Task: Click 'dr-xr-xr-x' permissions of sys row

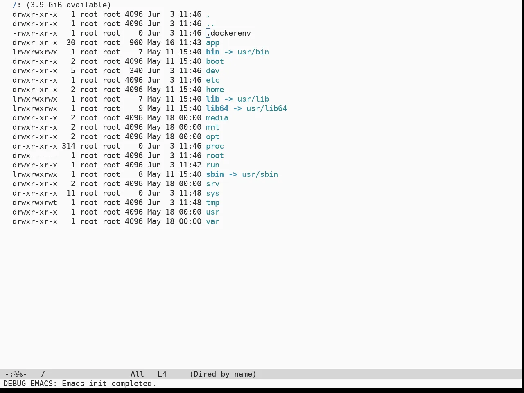Action: click(x=35, y=193)
